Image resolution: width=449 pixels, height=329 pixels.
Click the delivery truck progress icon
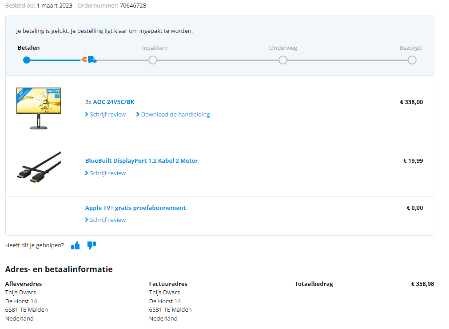(x=90, y=60)
